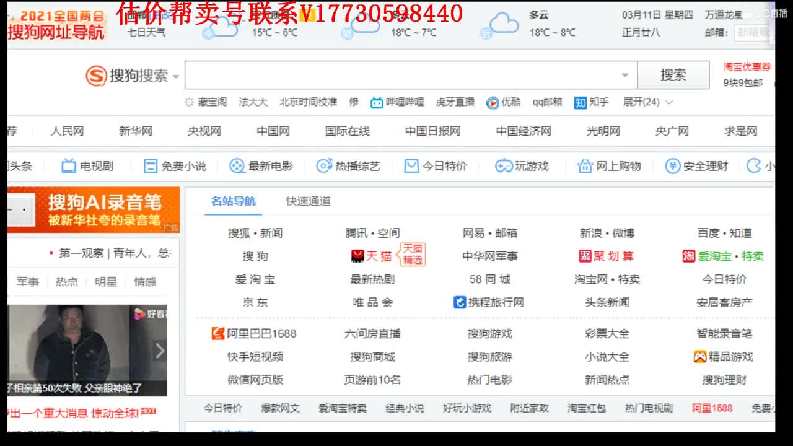
Task: Click the next arrow on the news image
Action: (x=159, y=351)
